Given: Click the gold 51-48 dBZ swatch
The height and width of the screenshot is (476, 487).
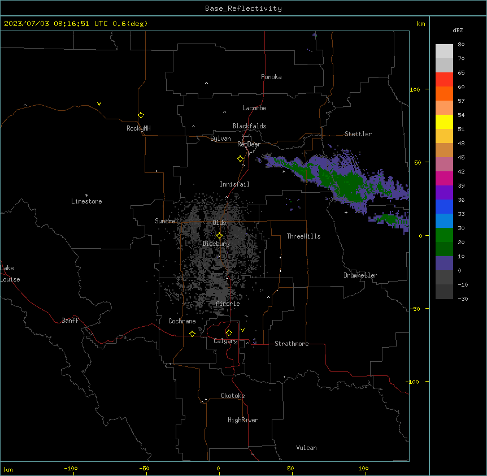Looking at the screenshot, I should (x=444, y=136).
